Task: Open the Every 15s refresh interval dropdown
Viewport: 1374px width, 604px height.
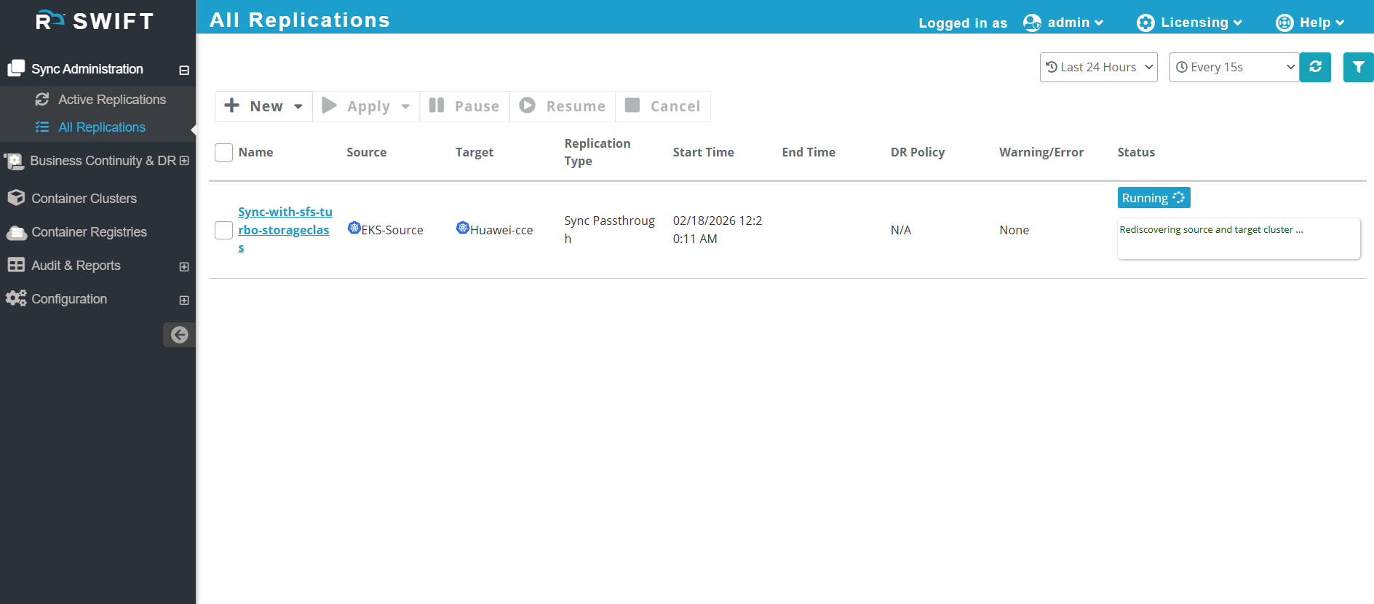Action: [1234, 67]
